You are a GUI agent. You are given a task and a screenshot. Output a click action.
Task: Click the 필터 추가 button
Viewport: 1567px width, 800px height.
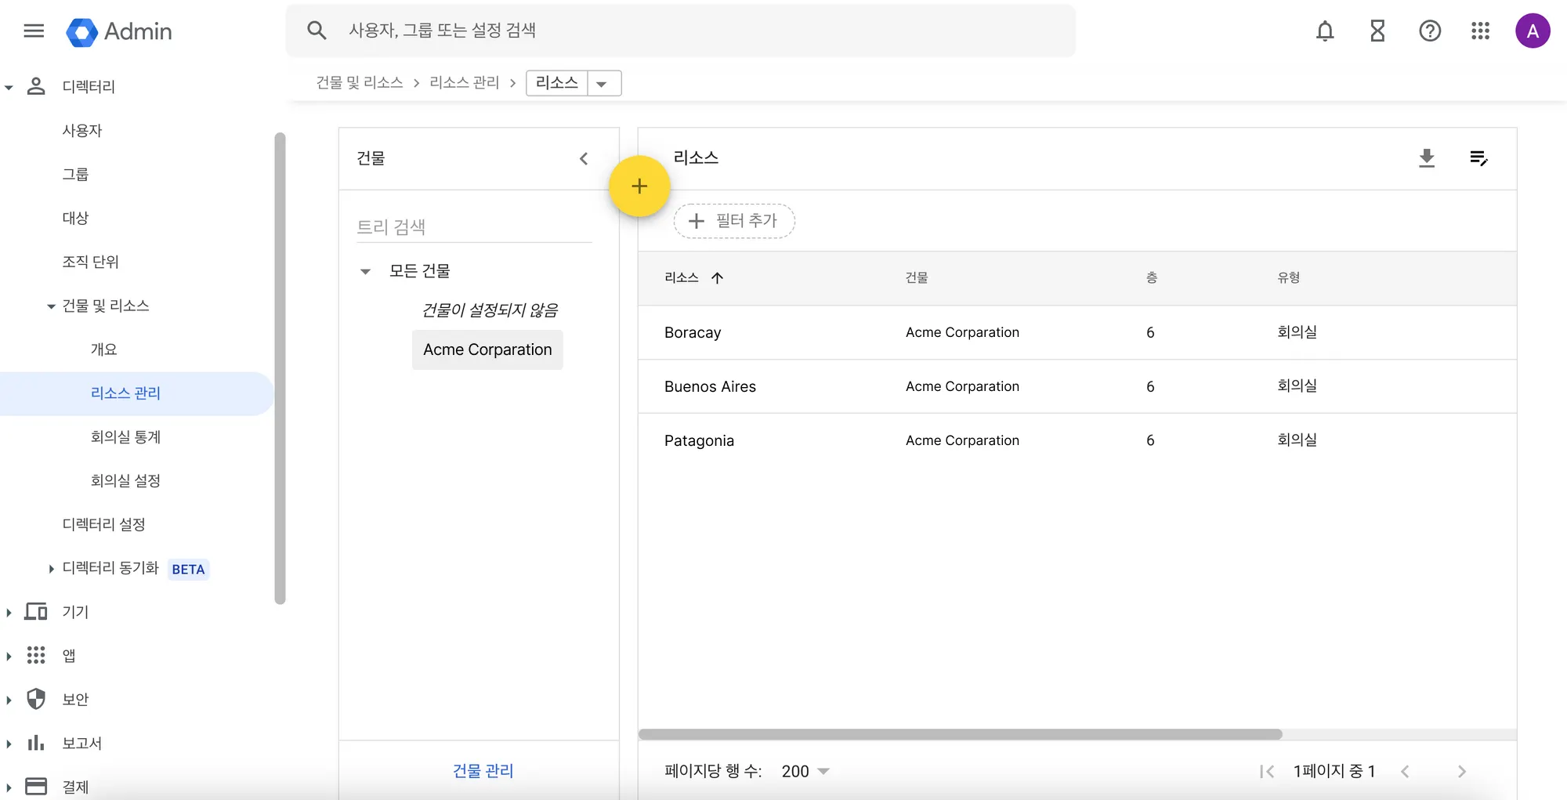tap(734, 221)
